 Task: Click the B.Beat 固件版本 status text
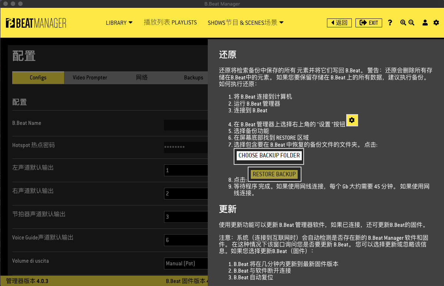(187, 281)
